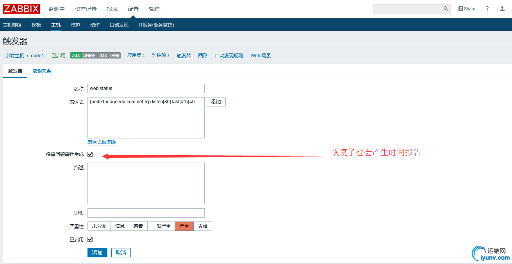
Task: Select 灾难 severity level
Action: coord(203,226)
